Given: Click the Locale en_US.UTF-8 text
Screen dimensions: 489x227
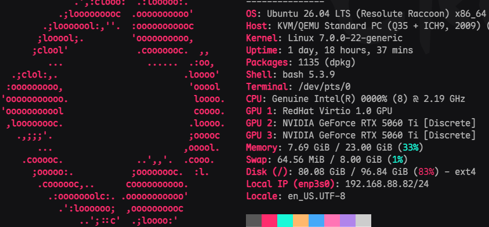Looking at the screenshot, I should click(x=317, y=196).
